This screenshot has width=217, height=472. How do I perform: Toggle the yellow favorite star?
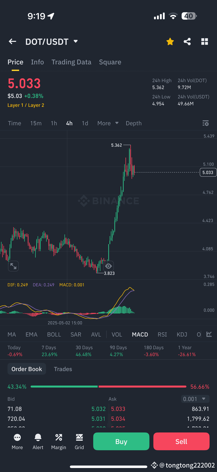pos(170,41)
